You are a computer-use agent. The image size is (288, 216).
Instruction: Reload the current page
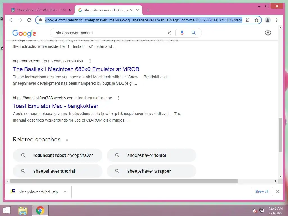point(29,20)
